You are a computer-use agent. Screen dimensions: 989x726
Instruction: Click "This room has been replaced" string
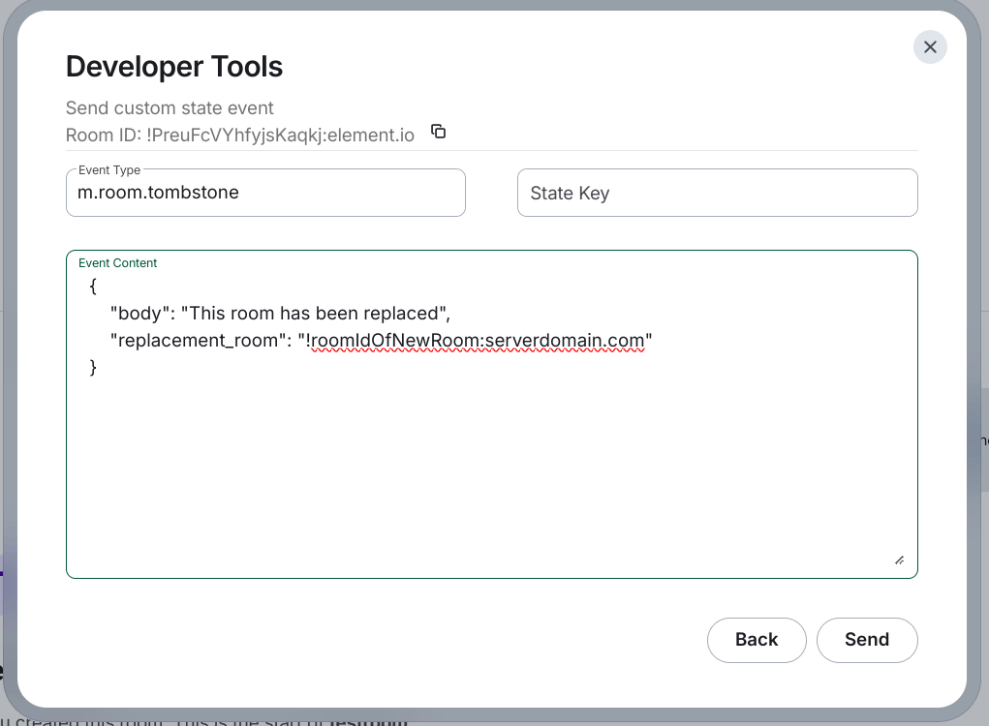point(315,314)
